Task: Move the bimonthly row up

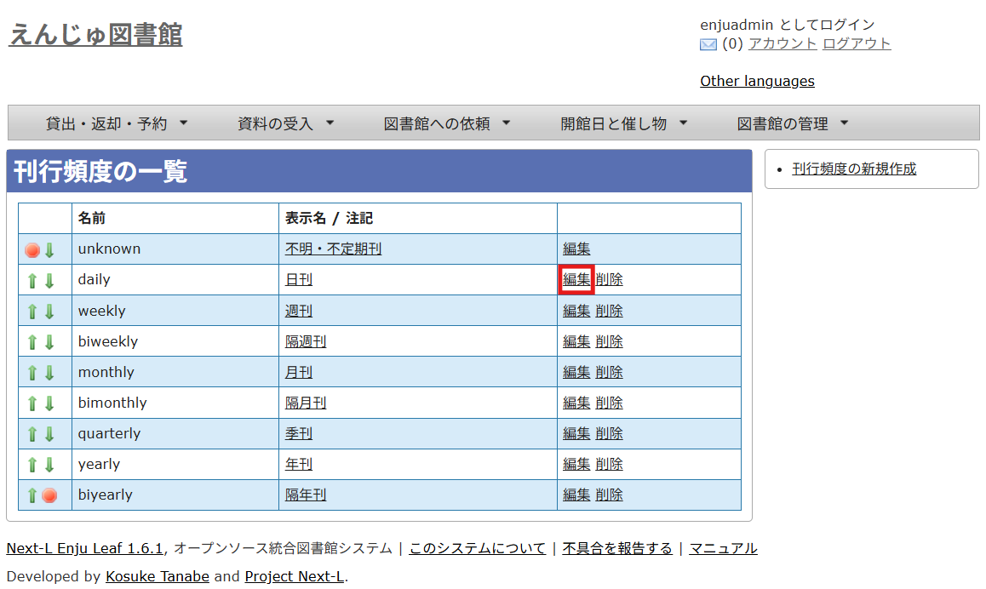Action: pyautogui.click(x=32, y=403)
